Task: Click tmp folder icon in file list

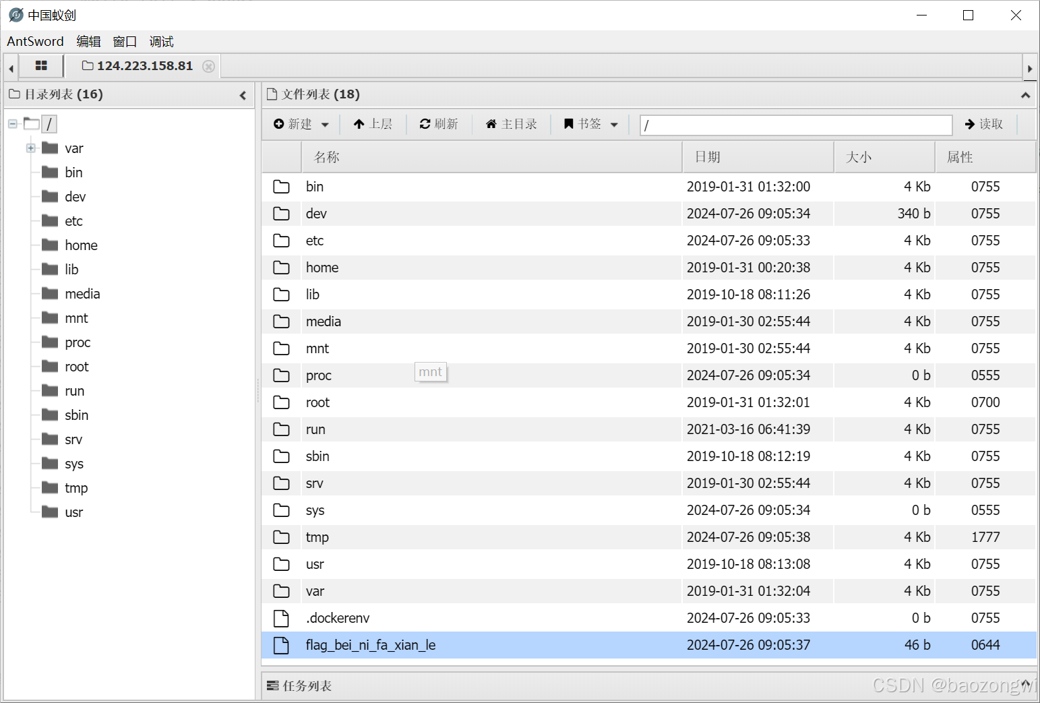Action: [281, 537]
